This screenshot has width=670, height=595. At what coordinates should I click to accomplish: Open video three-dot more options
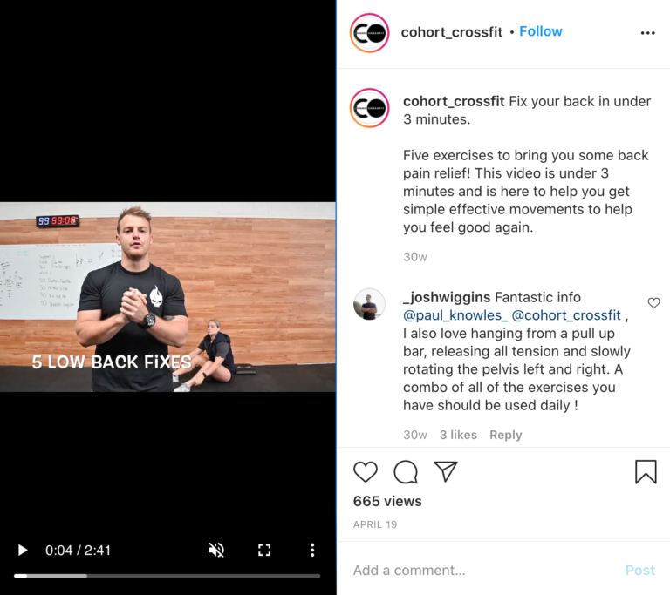click(312, 550)
